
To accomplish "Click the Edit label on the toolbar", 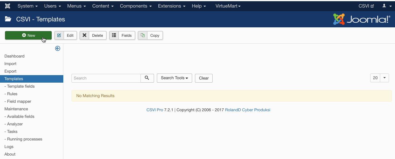I will [x=70, y=36].
